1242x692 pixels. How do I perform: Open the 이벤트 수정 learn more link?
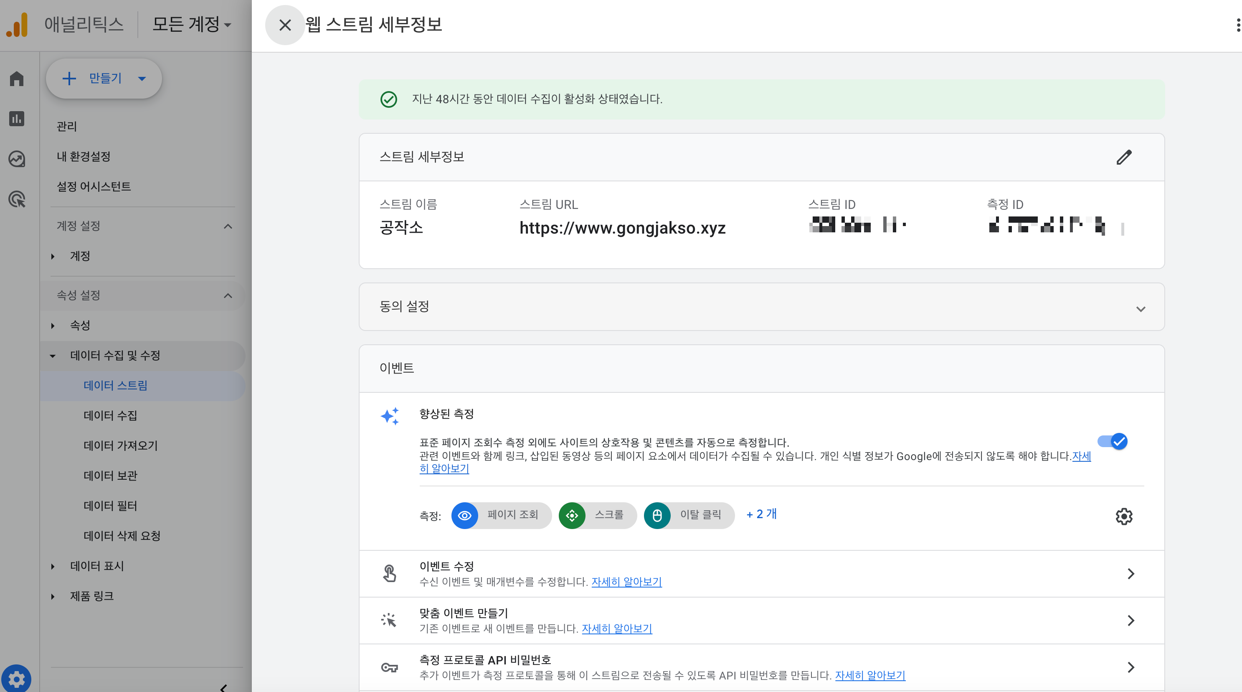(626, 582)
